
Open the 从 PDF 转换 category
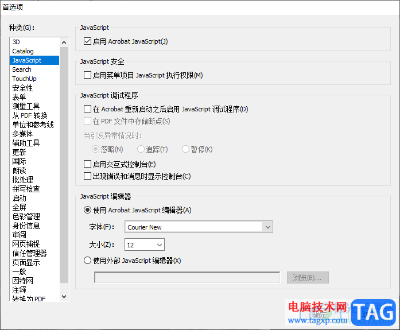coord(34,115)
